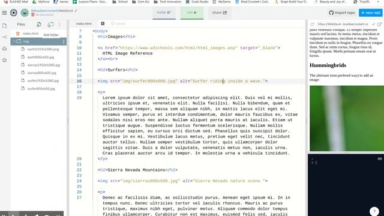The width and height of the screenshot is (384, 216).
Task: Click the preview URL address field
Action: (x=343, y=24)
